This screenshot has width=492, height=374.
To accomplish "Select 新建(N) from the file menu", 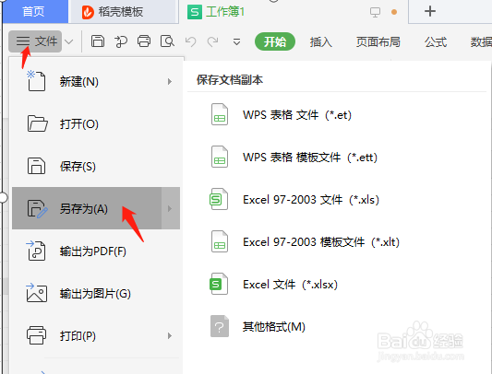I will coord(96,81).
